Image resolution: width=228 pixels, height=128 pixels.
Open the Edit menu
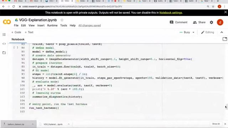24,25
